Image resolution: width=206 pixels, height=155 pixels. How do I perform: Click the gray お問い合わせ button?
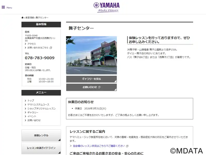[91, 87]
